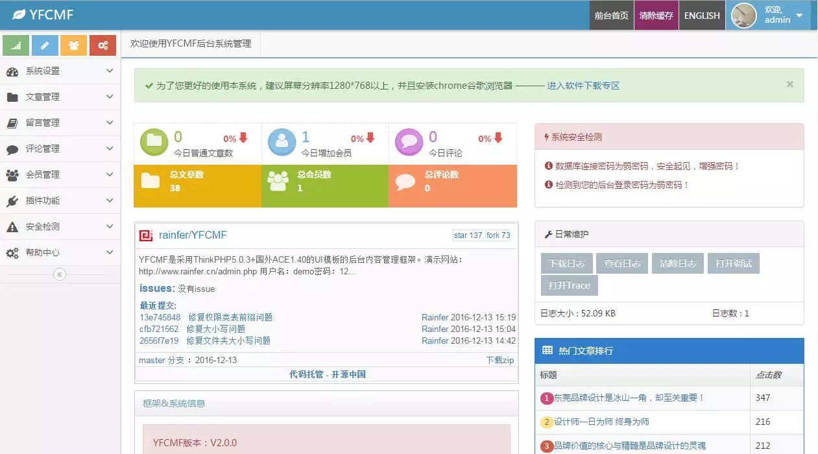Dismiss the green resolution notice
Image resolution: width=818 pixels, height=454 pixels.
pyautogui.click(x=790, y=84)
